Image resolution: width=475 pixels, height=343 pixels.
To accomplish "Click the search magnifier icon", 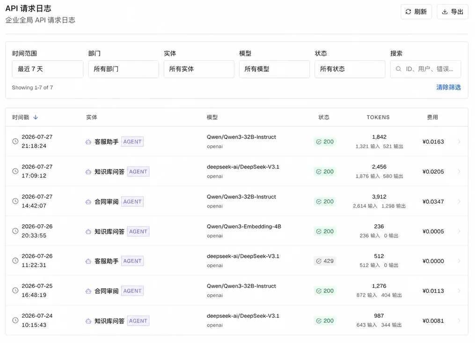I will [399, 69].
